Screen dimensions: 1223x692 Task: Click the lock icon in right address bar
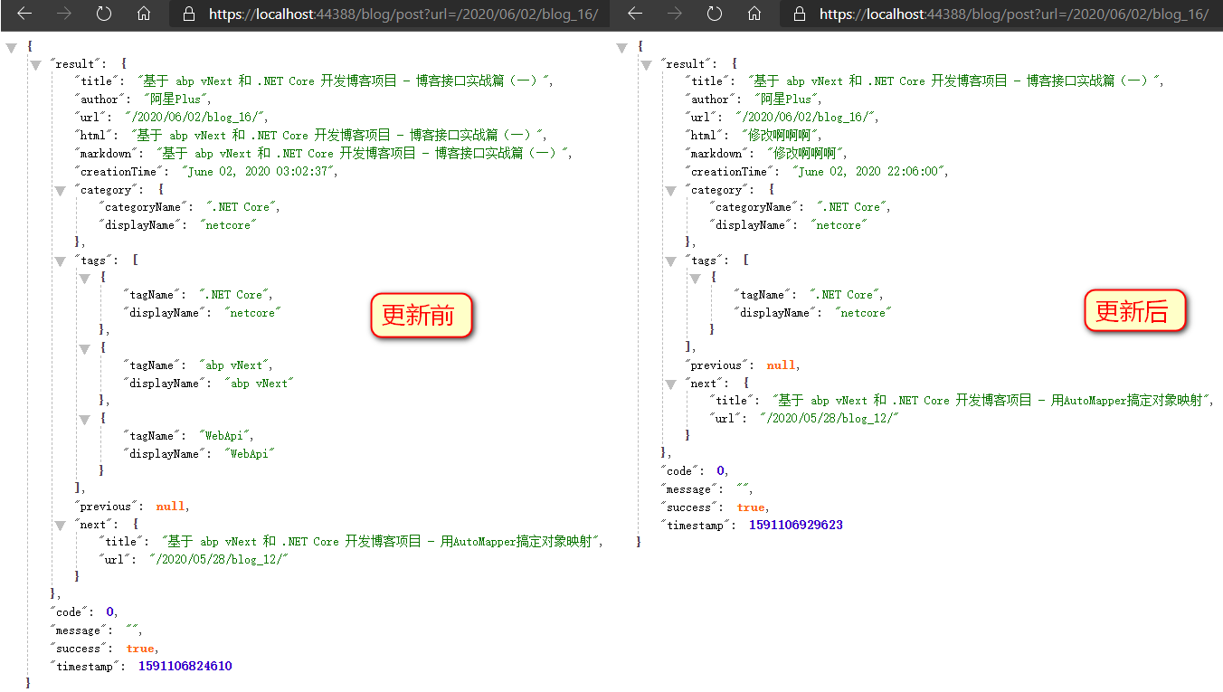(799, 14)
